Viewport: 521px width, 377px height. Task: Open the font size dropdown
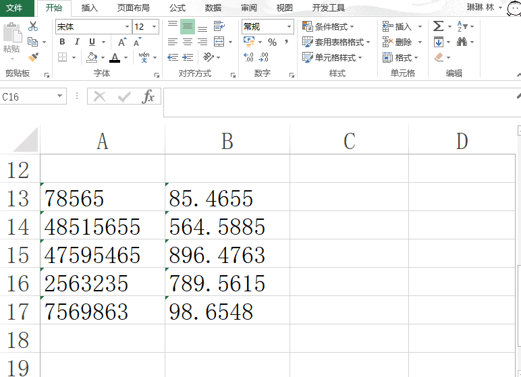154,26
